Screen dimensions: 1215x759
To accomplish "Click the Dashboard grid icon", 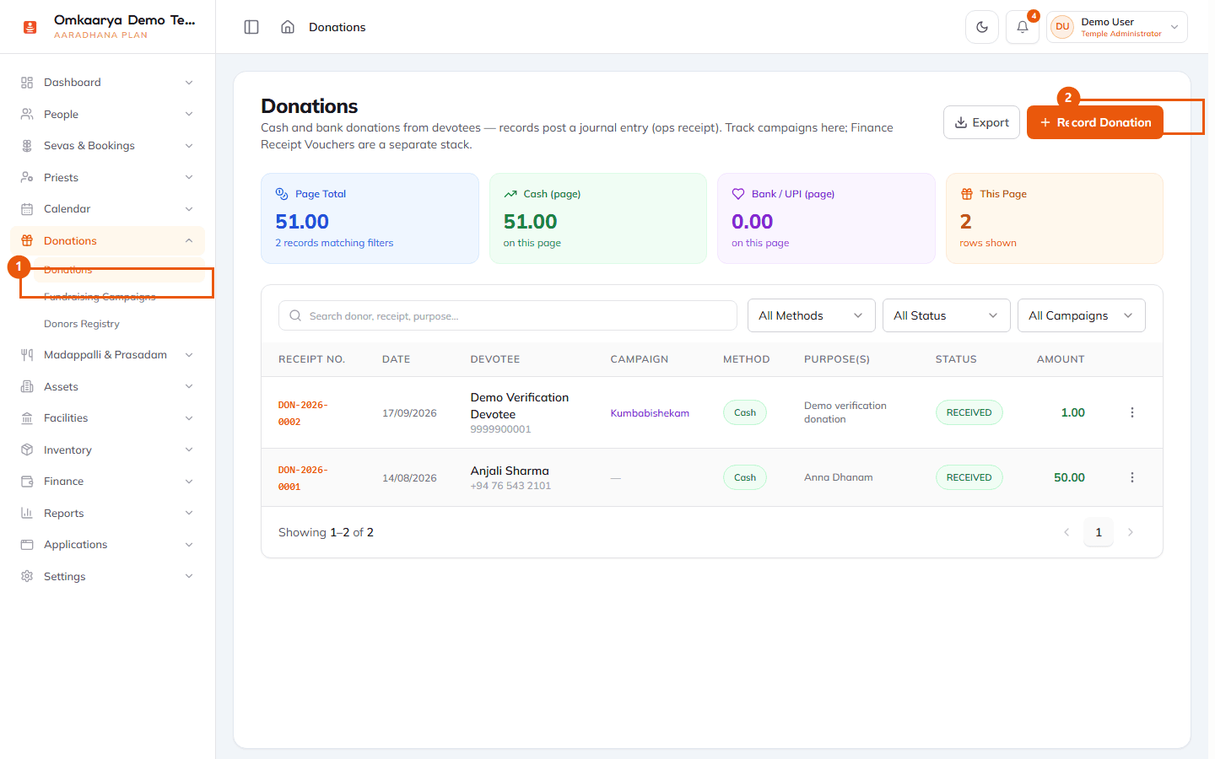I will pyautogui.click(x=27, y=83).
